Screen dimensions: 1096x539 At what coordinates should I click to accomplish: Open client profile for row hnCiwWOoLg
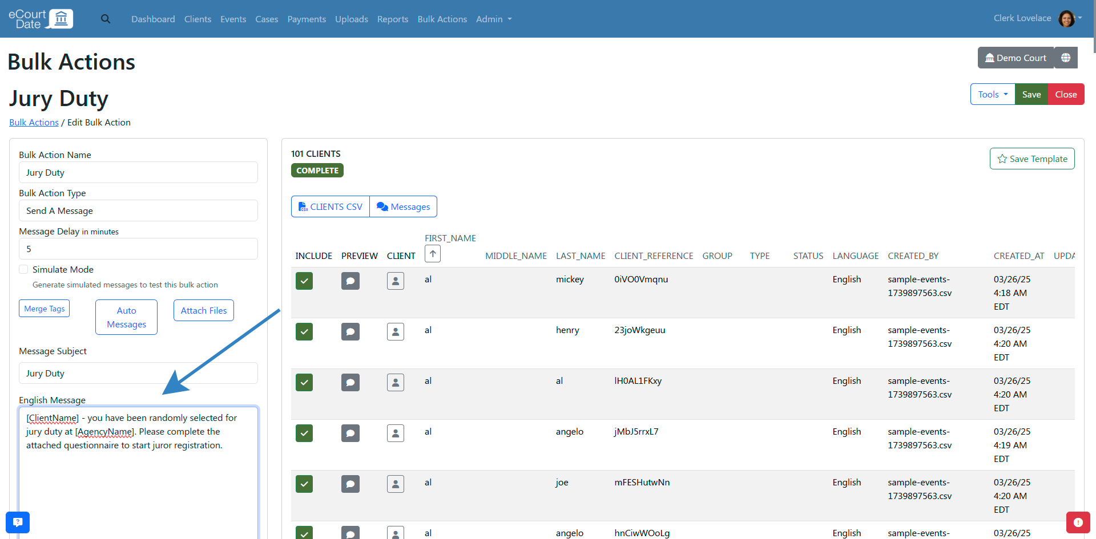coord(396,533)
